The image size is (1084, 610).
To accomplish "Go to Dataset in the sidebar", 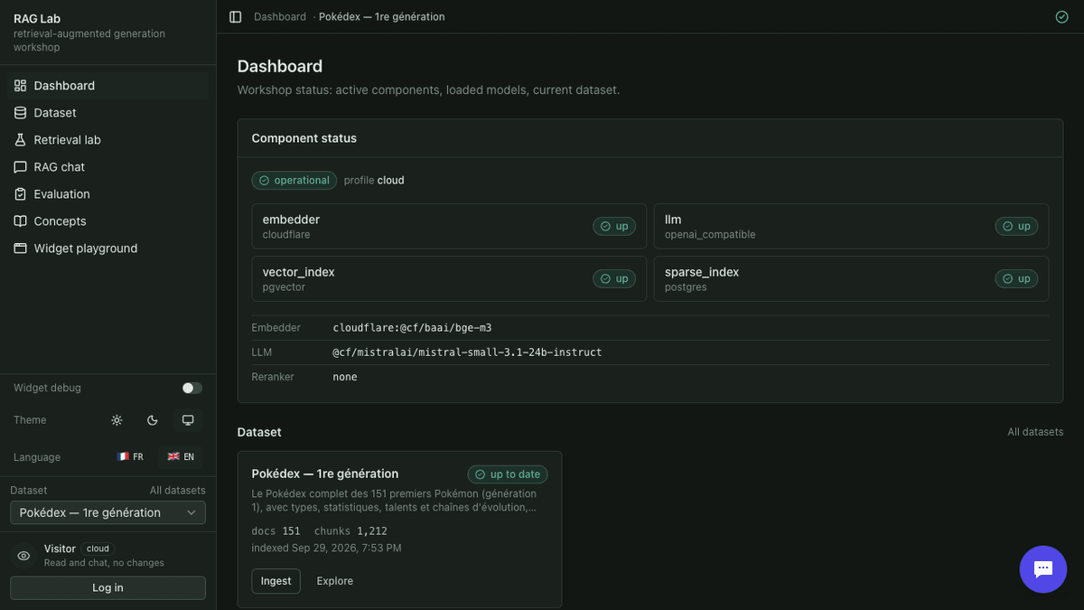I will pos(107,113).
